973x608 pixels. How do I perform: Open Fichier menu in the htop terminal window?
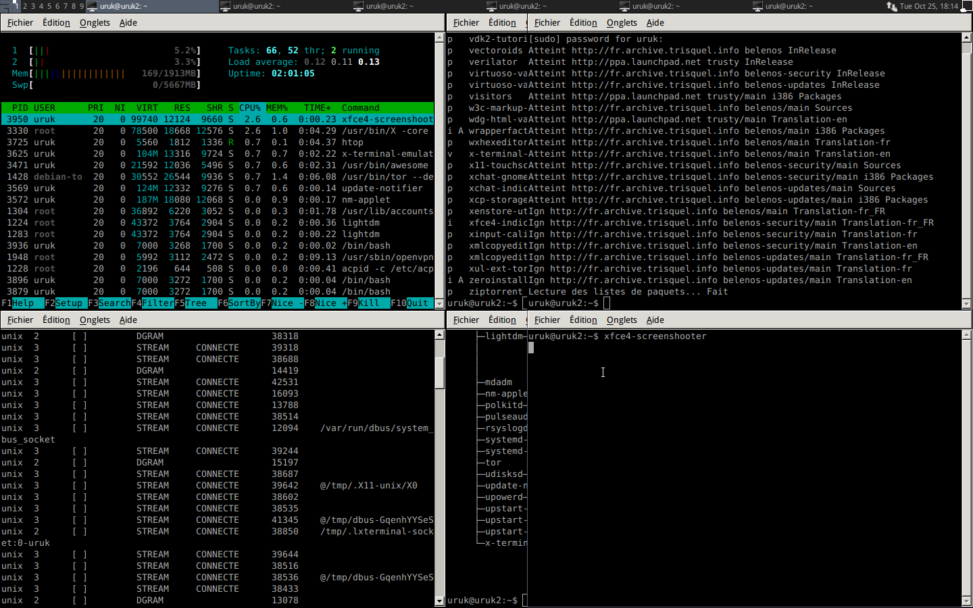click(x=20, y=22)
